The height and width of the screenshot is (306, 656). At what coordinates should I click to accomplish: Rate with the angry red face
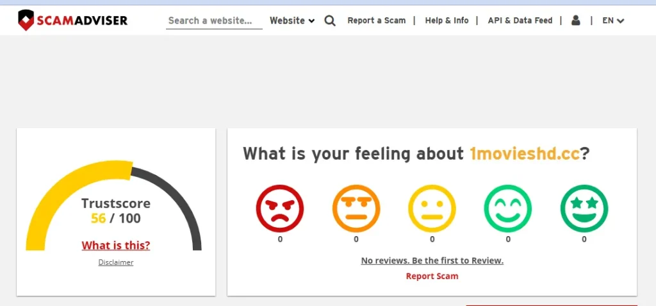[280, 208]
